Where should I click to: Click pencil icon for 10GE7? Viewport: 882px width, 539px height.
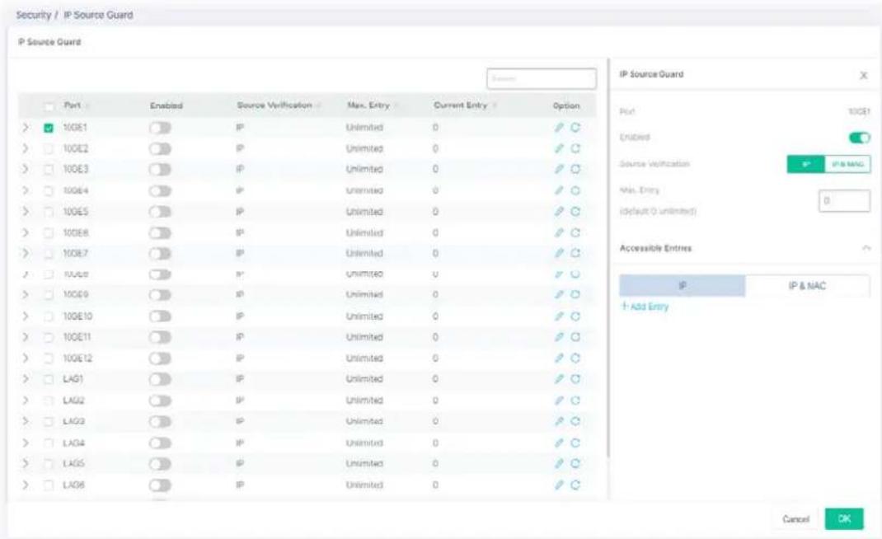pos(559,253)
